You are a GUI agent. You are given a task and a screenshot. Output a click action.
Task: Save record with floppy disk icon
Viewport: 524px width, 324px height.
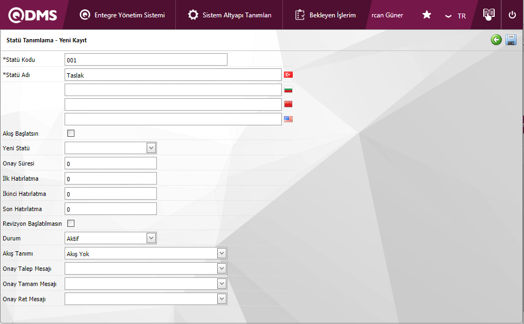[x=511, y=40]
